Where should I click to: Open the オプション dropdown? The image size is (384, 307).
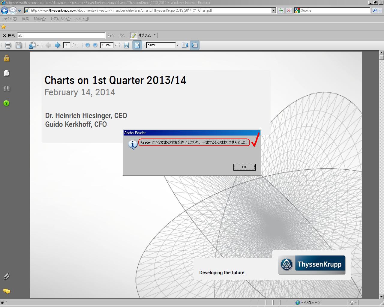click(147, 35)
